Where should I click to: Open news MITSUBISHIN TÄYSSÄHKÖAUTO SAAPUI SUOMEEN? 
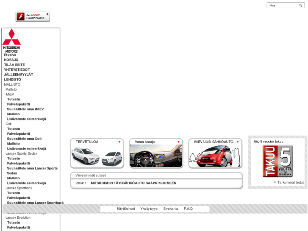pyautogui.click(x=133, y=183)
